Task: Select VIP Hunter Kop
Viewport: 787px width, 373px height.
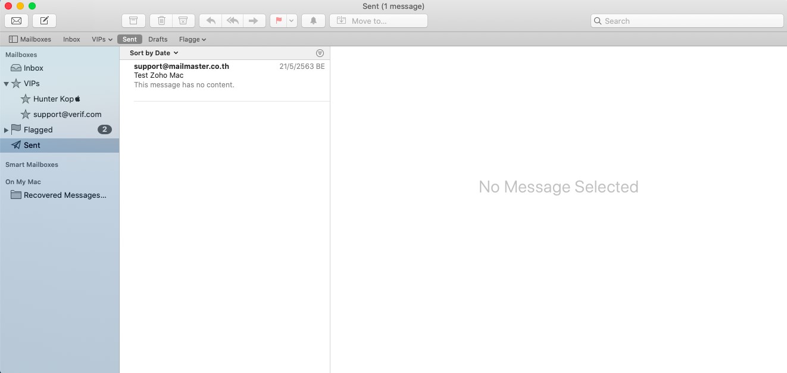Action: 60,99
